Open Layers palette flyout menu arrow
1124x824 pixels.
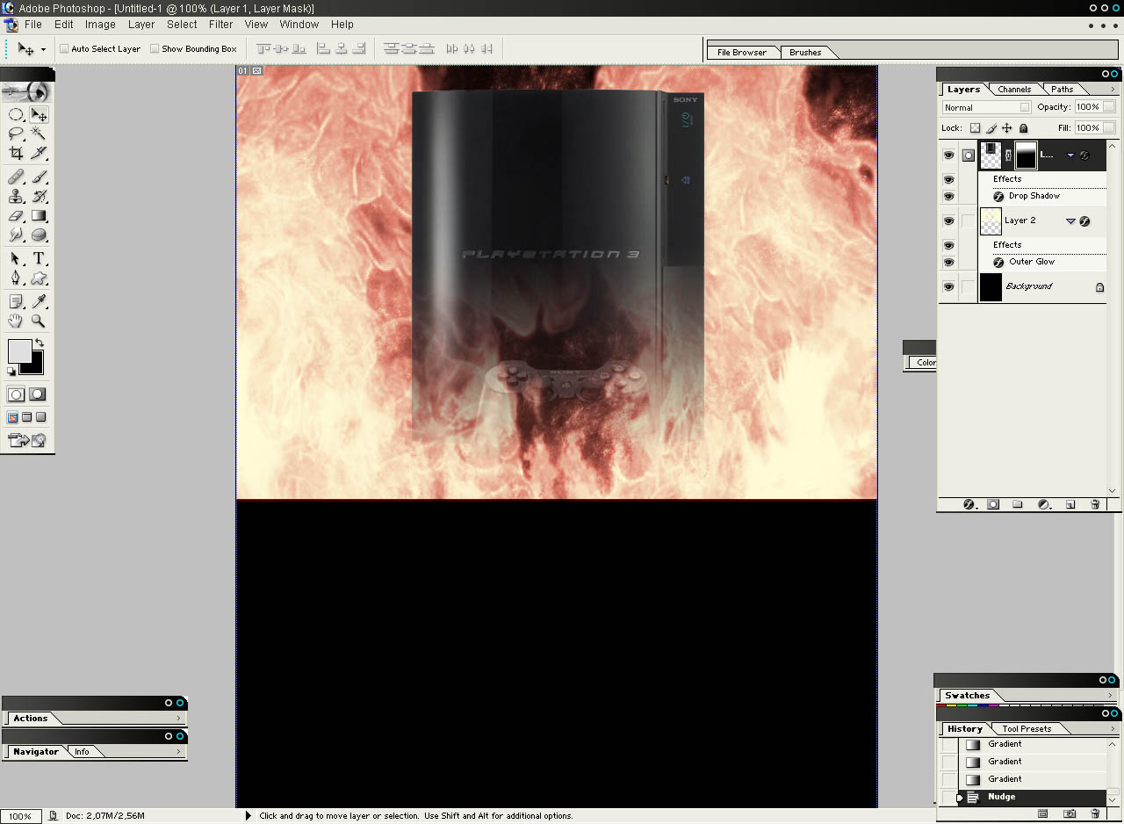(1113, 89)
